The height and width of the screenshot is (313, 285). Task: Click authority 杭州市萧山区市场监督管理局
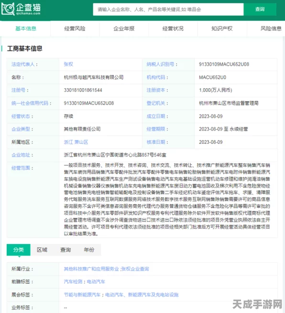(x=229, y=103)
